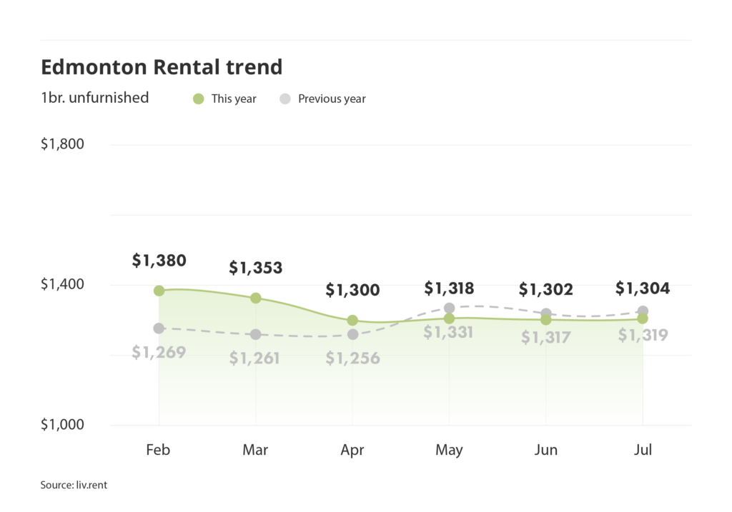732x512 pixels.
Task: Select the green March data point
Action: [x=255, y=298]
